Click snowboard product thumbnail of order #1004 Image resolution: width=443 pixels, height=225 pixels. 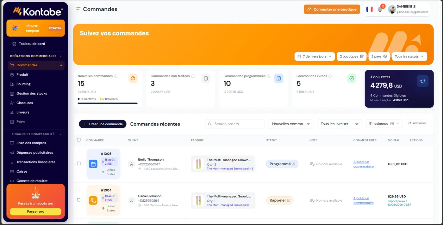coord(199,200)
